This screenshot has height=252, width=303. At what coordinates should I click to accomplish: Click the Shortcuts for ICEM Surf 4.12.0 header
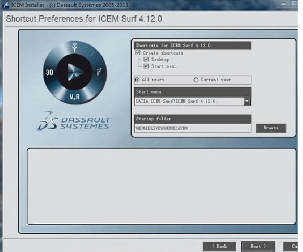point(193,46)
